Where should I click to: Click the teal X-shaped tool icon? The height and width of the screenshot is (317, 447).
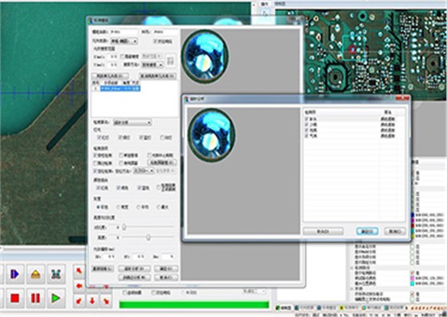point(56,274)
